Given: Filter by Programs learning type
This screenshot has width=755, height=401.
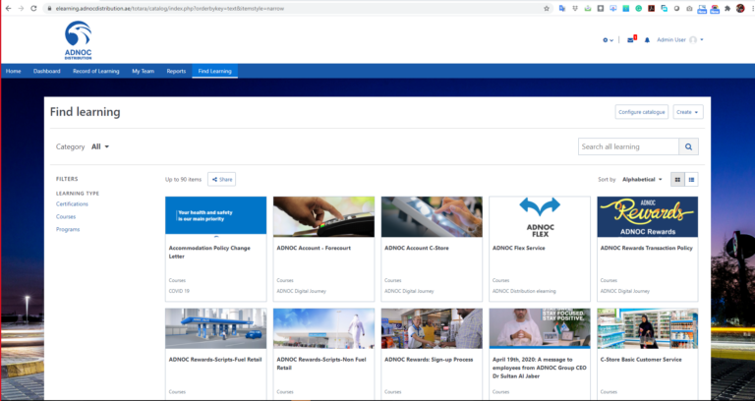Looking at the screenshot, I should (x=68, y=230).
